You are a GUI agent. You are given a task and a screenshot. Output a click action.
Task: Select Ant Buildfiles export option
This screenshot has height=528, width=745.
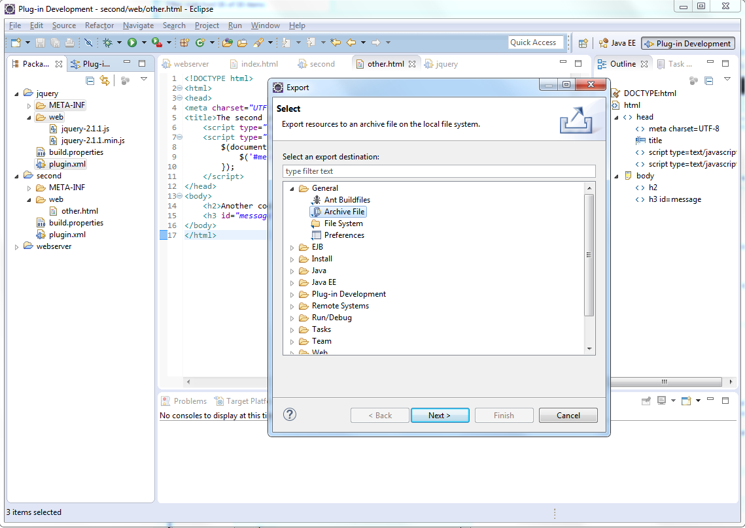[x=341, y=201]
